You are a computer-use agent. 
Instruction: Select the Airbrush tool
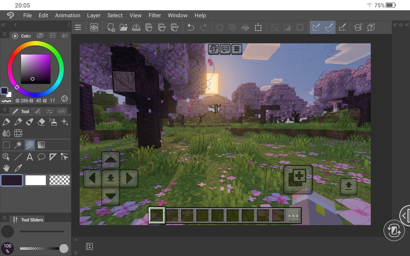coord(53,122)
